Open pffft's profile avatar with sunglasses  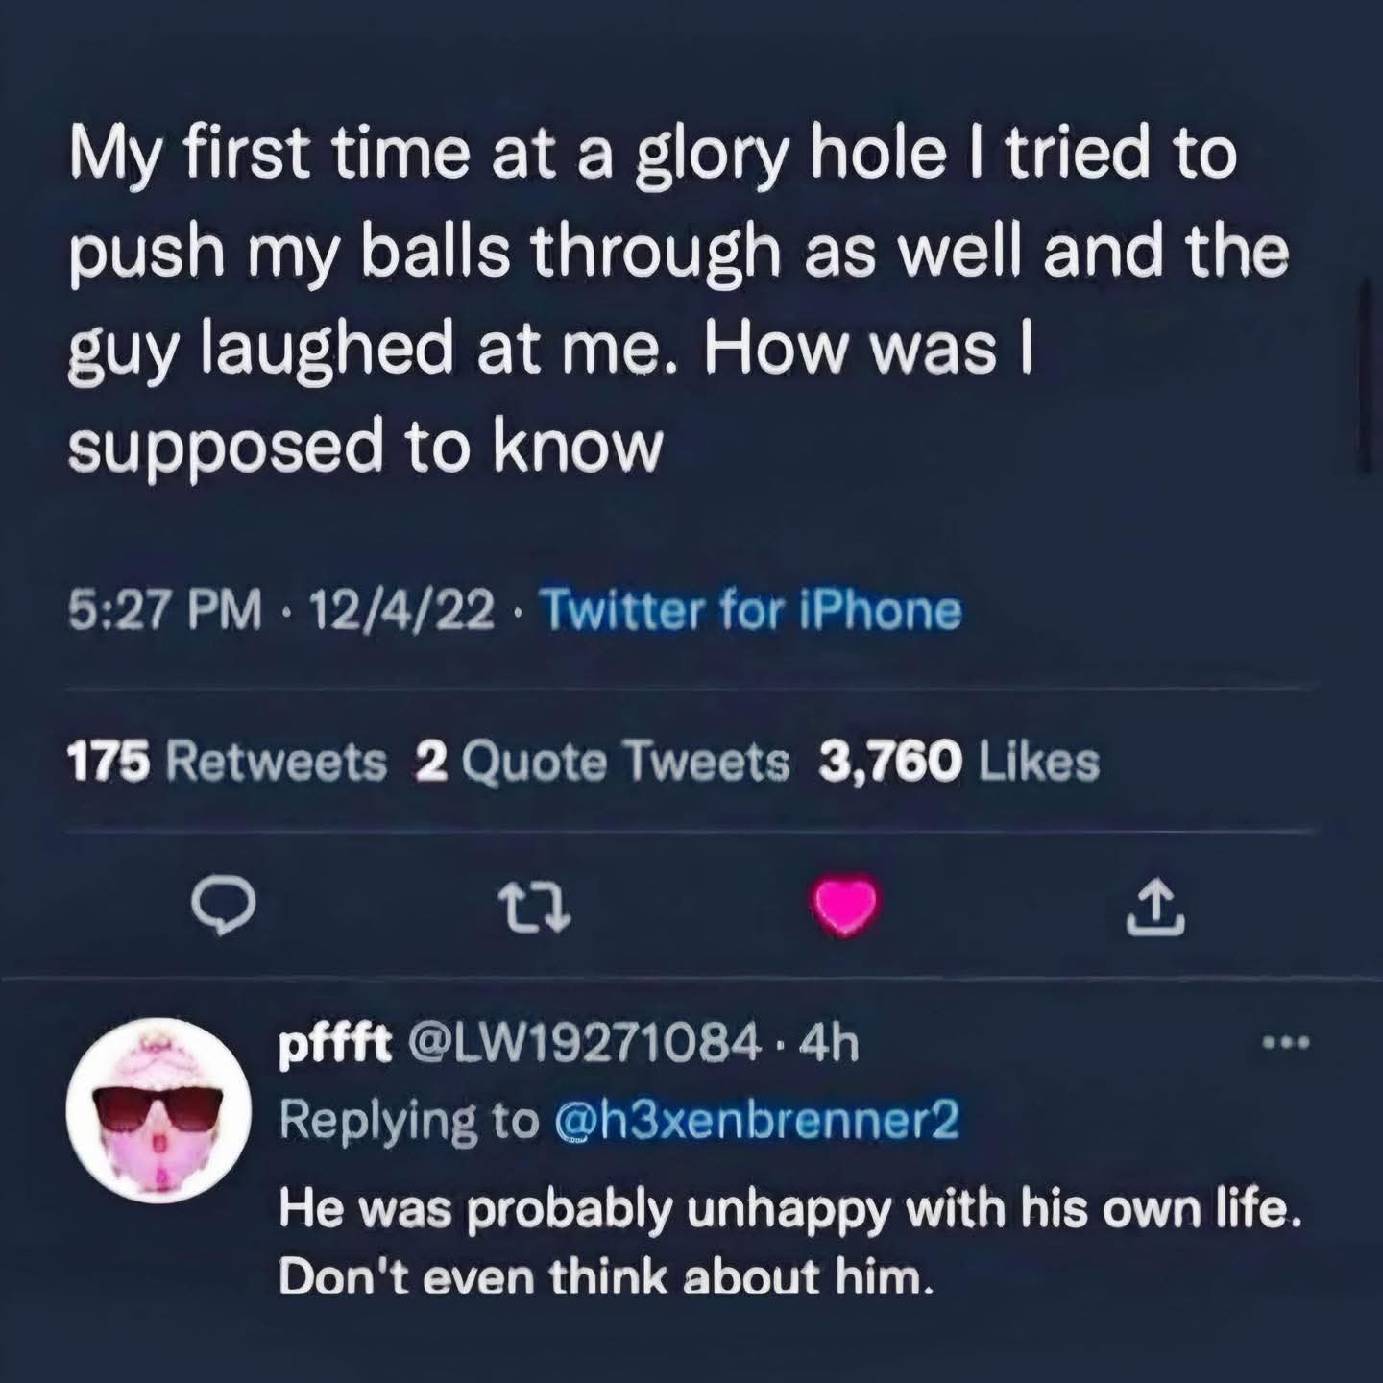click(158, 1110)
